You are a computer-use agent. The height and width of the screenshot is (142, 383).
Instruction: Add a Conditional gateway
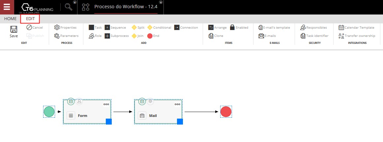pos(159,28)
